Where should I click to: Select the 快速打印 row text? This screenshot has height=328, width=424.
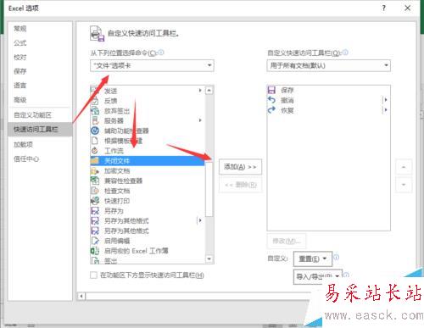click(117, 201)
